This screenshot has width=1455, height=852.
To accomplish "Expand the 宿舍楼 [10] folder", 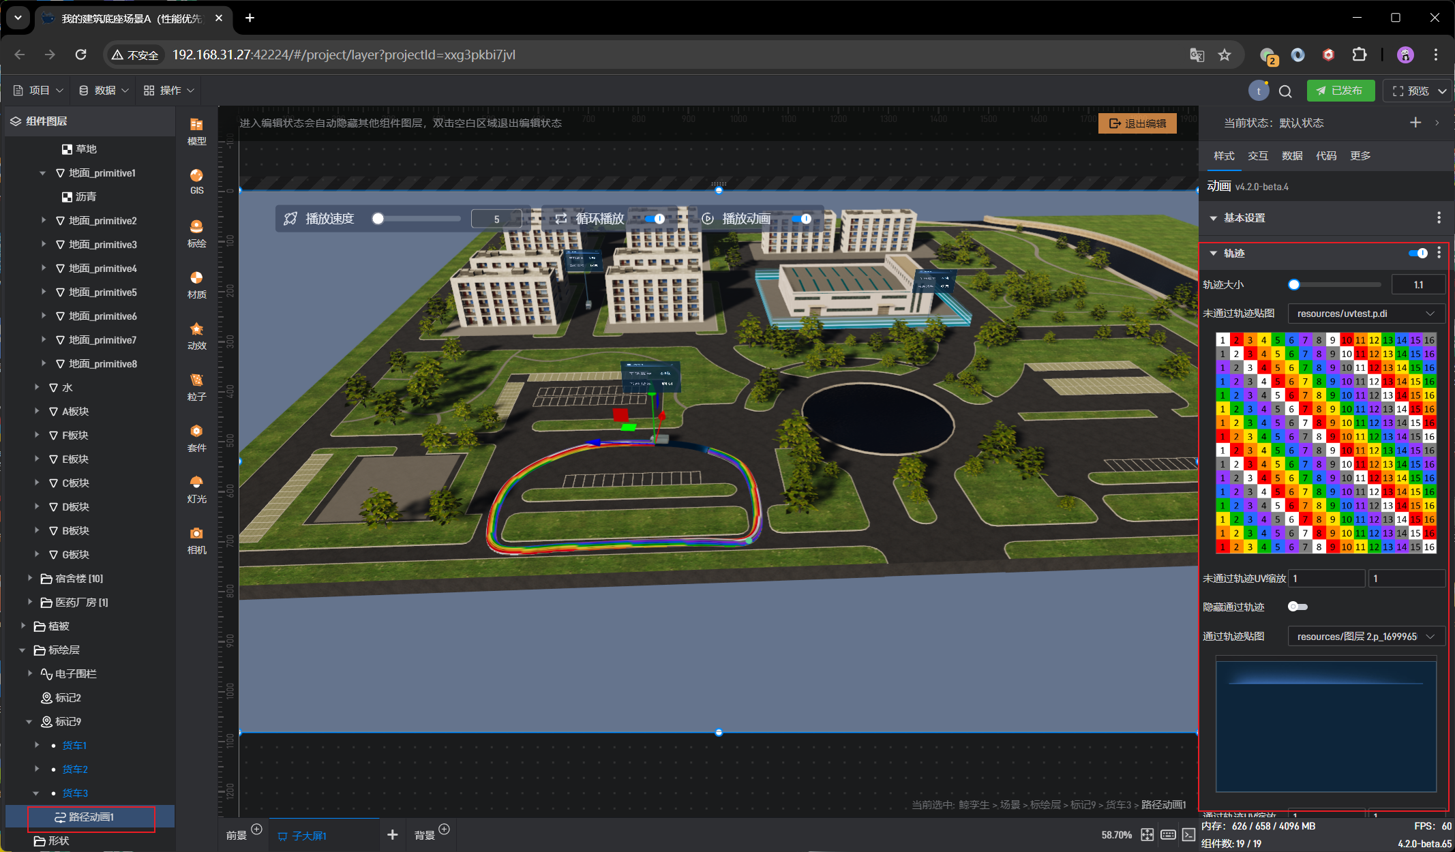I will click(30, 578).
